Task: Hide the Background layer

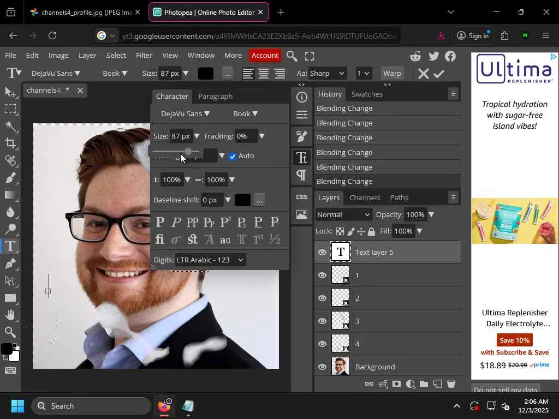Action: [x=322, y=367]
